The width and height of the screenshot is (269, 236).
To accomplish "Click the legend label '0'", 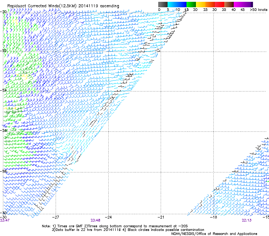I will [159, 9].
